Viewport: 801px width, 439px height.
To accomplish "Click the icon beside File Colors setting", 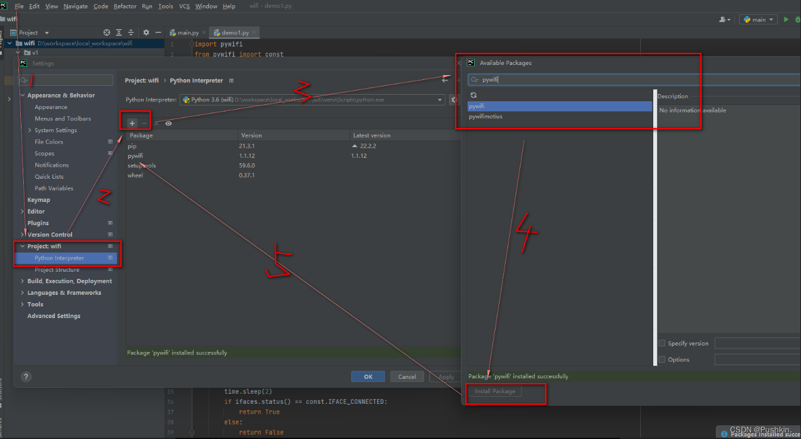I will (x=110, y=142).
